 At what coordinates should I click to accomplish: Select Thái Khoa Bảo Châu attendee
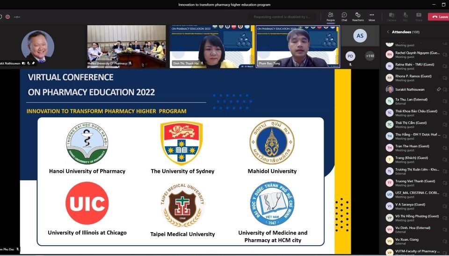(x=414, y=113)
